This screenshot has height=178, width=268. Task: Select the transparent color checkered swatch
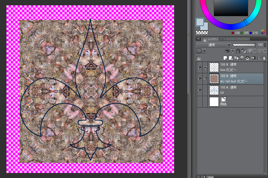coord(200,32)
